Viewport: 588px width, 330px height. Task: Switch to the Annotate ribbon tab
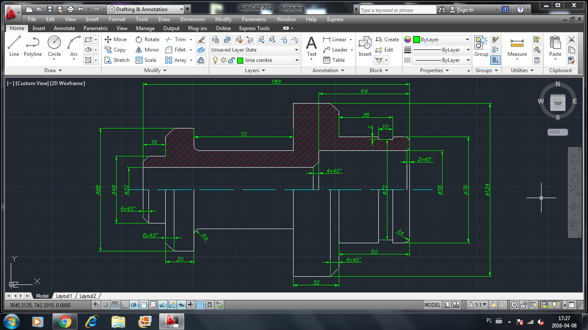[x=64, y=28]
